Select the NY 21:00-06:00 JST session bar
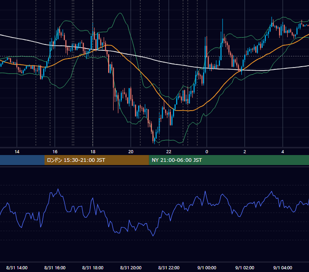 (x=229, y=160)
